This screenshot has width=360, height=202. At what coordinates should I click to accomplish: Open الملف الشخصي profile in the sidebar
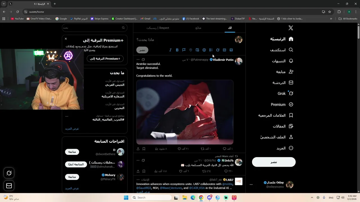click(277, 137)
